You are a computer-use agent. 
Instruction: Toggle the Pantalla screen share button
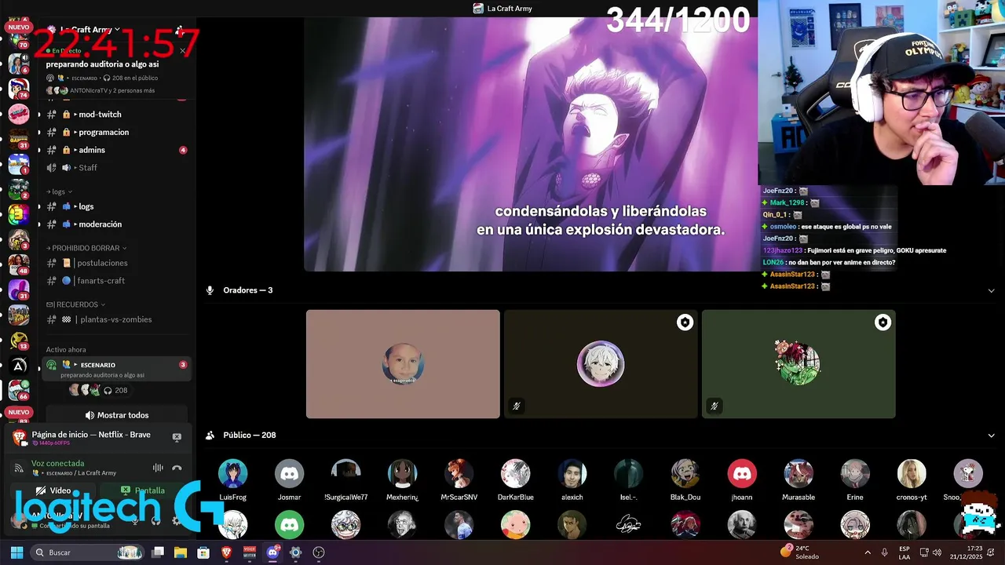(143, 490)
